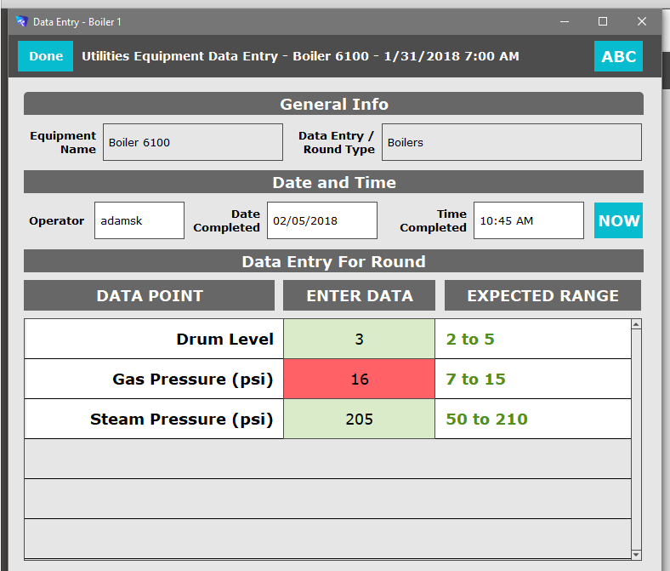Set time with the NOW button
670x571 pixels.
point(618,220)
